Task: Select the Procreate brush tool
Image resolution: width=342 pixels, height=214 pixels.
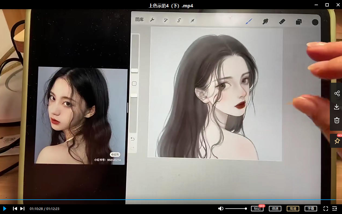Action: click(x=249, y=21)
